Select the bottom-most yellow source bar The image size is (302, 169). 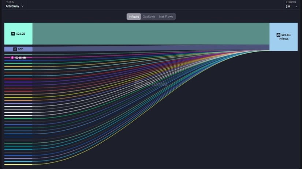coord(18,164)
